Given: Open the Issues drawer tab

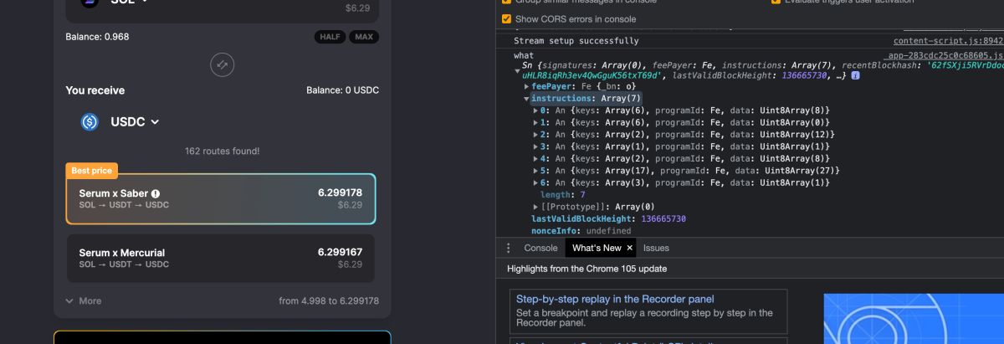Looking at the screenshot, I should click(656, 248).
